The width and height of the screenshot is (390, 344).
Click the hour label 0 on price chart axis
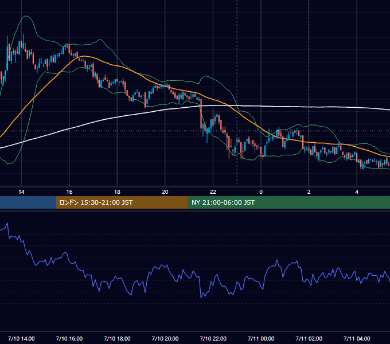point(261,192)
